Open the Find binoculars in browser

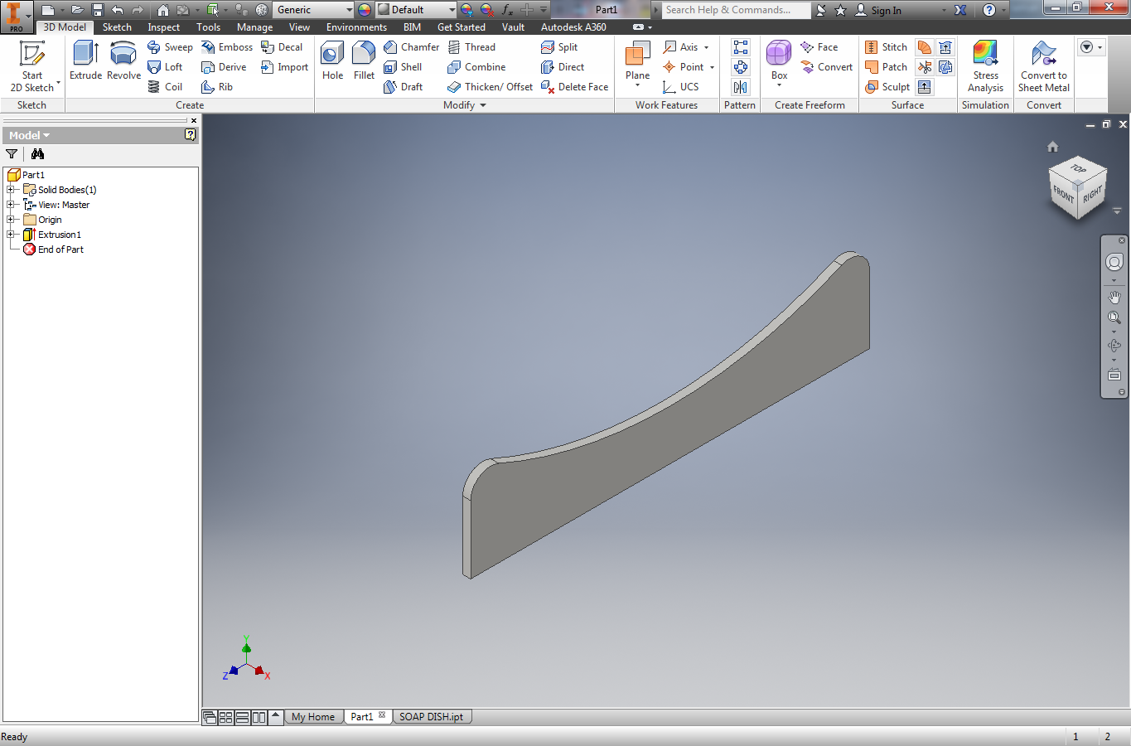(x=37, y=154)
